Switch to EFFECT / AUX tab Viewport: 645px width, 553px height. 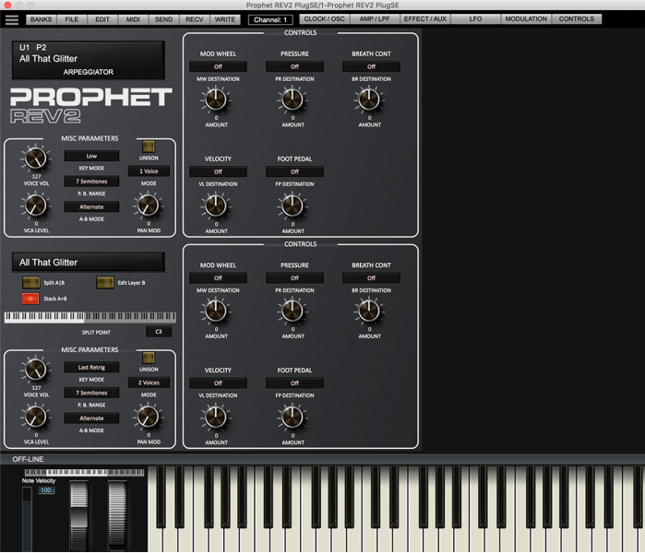(x=425, y=19)
